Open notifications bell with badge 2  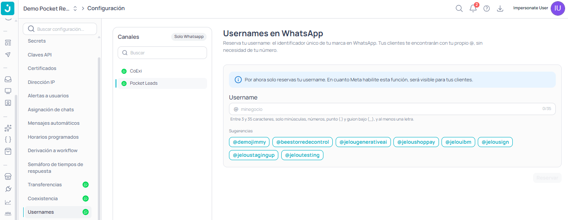[x=473, y=8]
